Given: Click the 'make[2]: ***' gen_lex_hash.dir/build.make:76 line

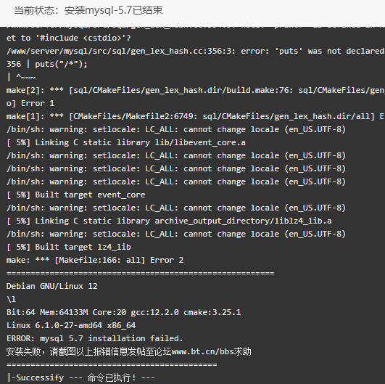Looking at the screenshot, I should point(196,90).
